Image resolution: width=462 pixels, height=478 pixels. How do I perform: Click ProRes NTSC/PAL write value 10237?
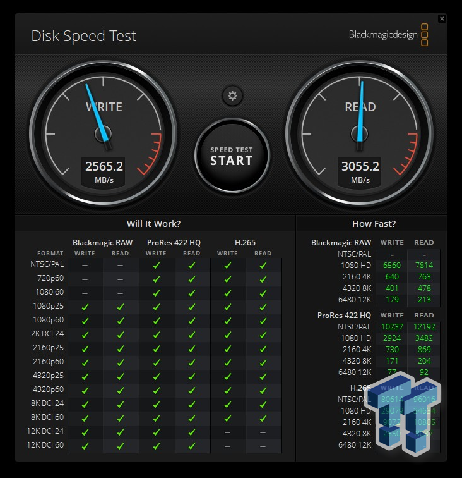(x=392, y=326)
